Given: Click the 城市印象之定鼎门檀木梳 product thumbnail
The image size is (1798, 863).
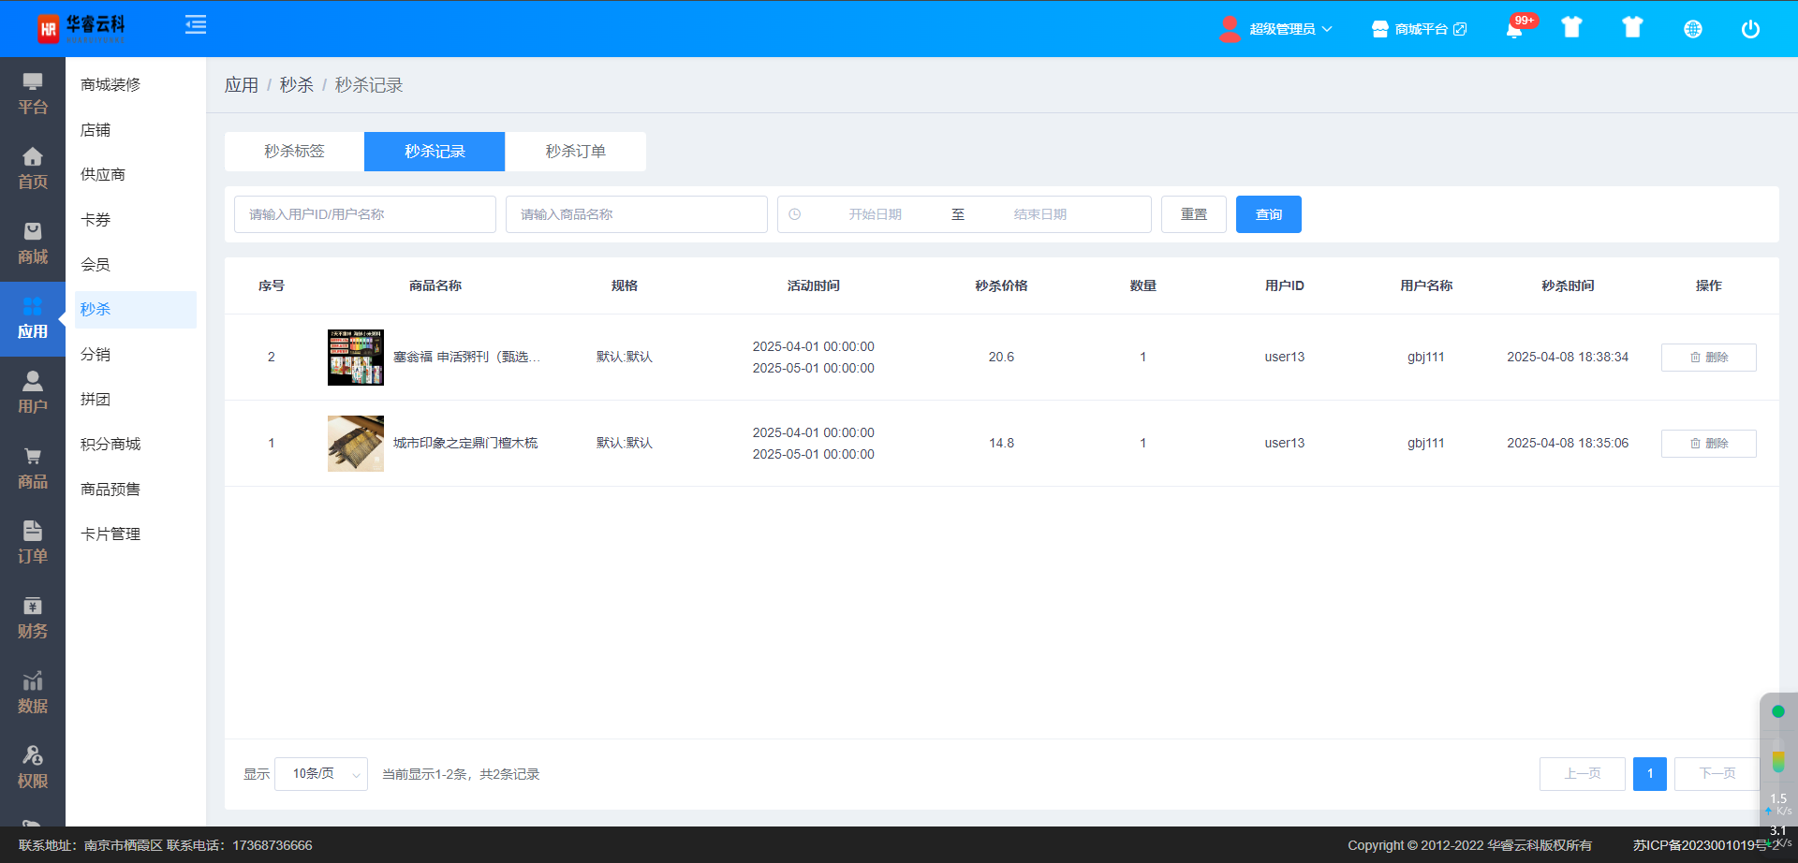Looking at the screenshot, I should click(356, 444).
